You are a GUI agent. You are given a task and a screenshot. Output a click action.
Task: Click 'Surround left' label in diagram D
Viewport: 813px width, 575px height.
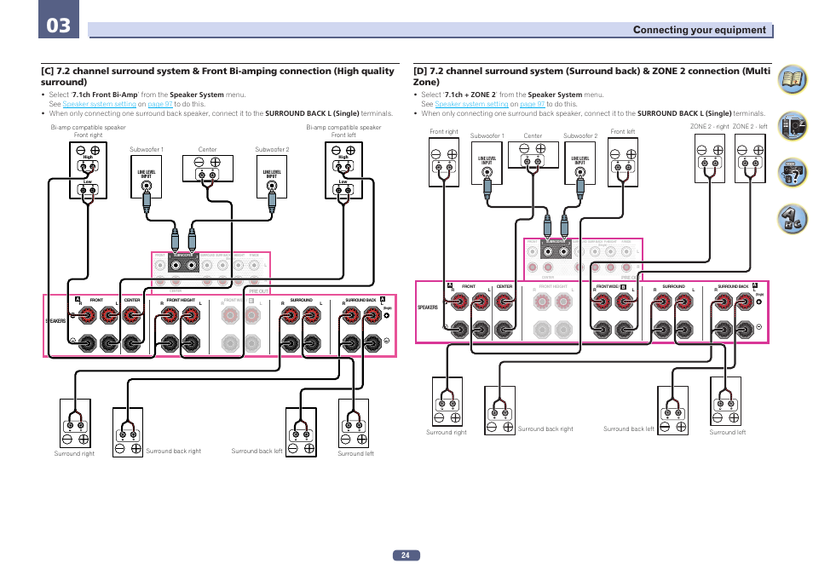728,433
